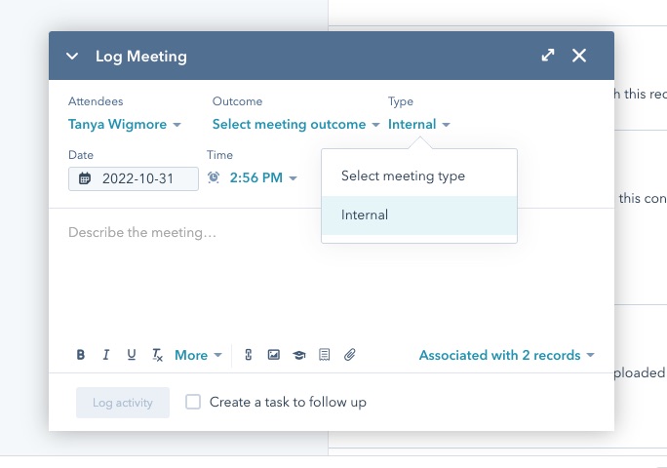Expand the Log Meeting window to full size
Image resolution: width=667 pixels, height=468 pixels.
pos(548,57)
